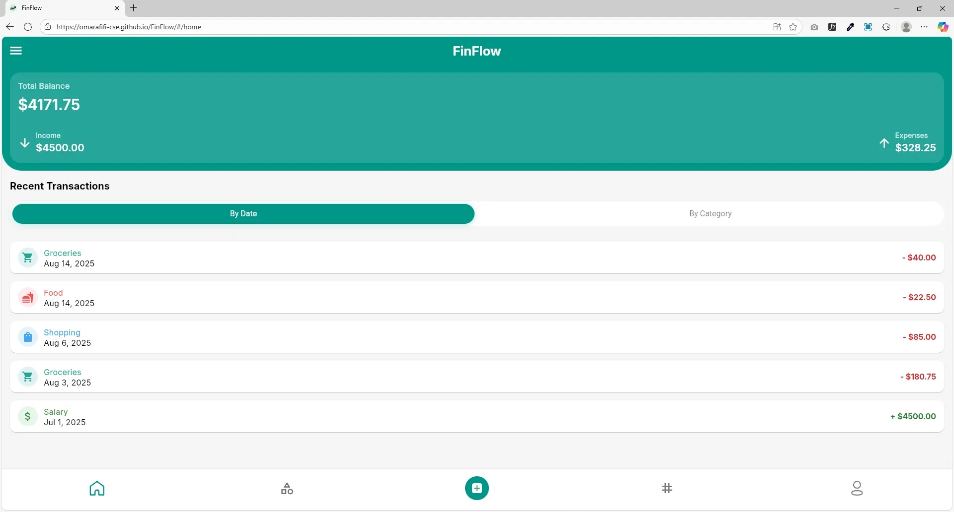Click the screen capture extension icon
Screen dimensions: 954x512
pyautogui.click(x=868, y=27)
